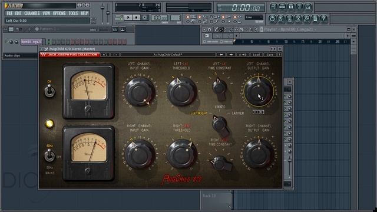The image size is (377, 212).
Task: Open the TOOLS menu
Action: [x=73, y=13]
